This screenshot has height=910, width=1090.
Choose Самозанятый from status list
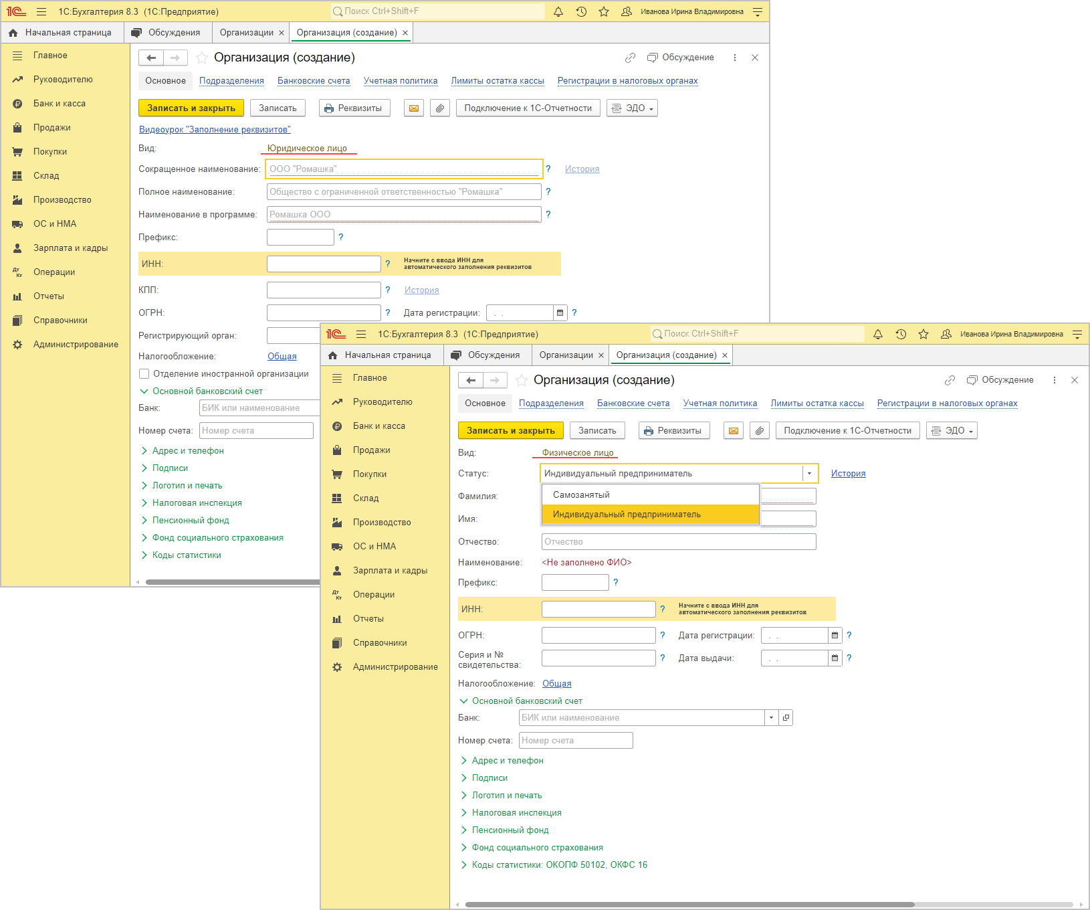click(x=651, y=494)
